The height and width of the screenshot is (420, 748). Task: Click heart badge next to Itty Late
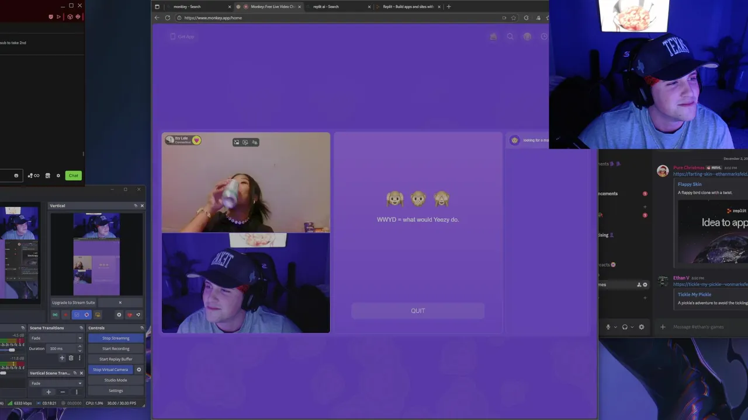coord(196,140)
